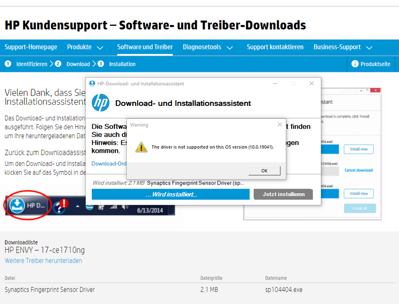This screenshot has height=304, width=399.
Task: Click the network signal bars icon in tray image
Action: click(x=113, y=207)
